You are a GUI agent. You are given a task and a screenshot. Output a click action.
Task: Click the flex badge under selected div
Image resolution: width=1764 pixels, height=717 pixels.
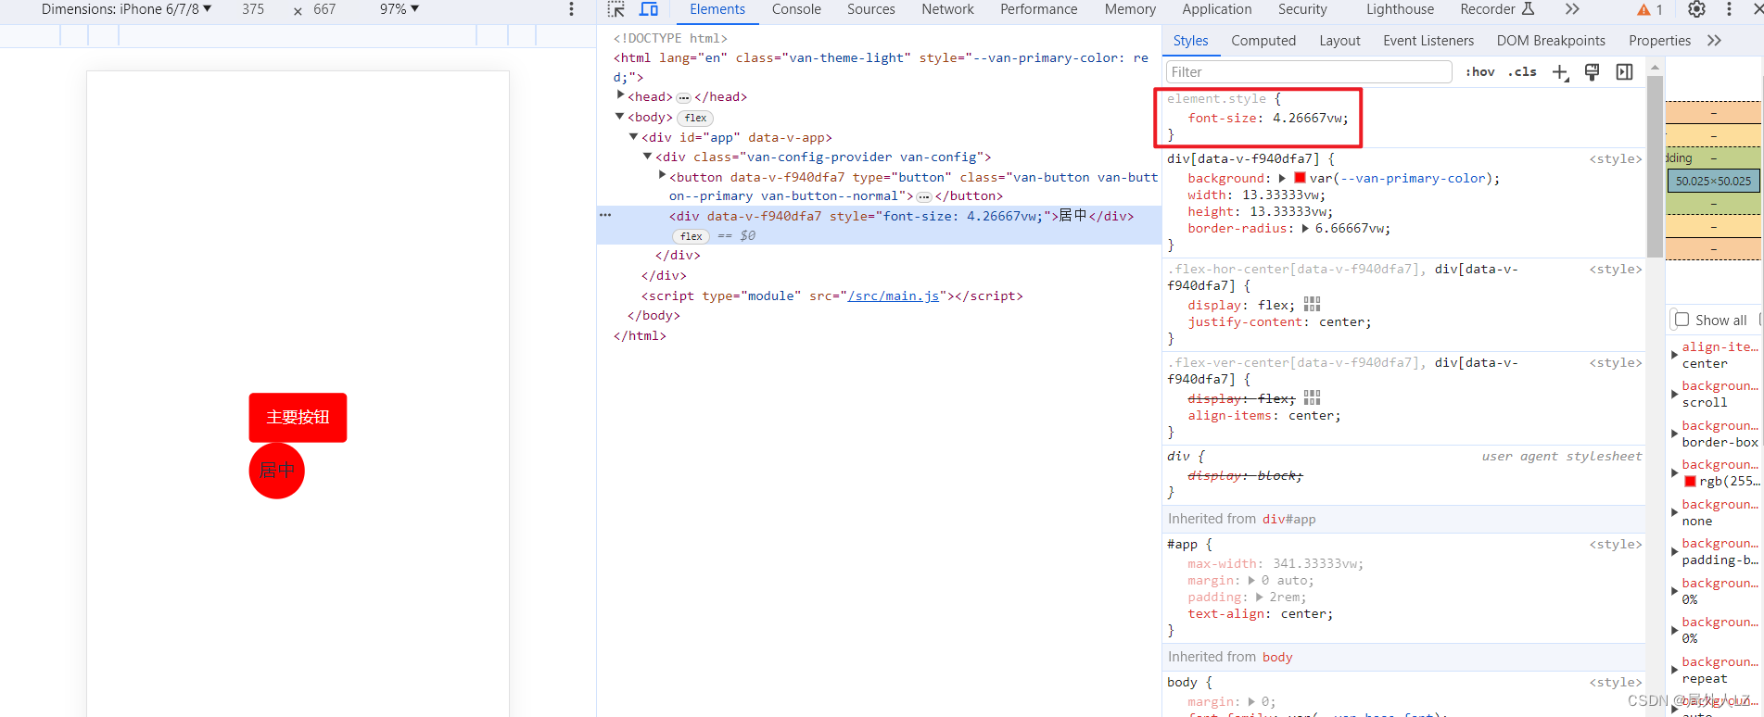tap(691, 237)
